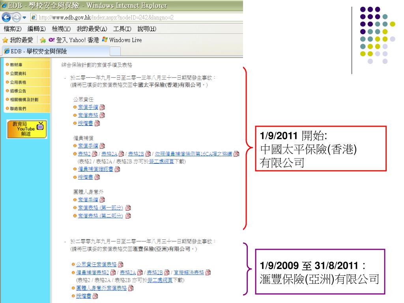404x303 pixels.
Task: Click PDF icon next to 僱員補償 表格2A
Action: (x=122, y=154)
